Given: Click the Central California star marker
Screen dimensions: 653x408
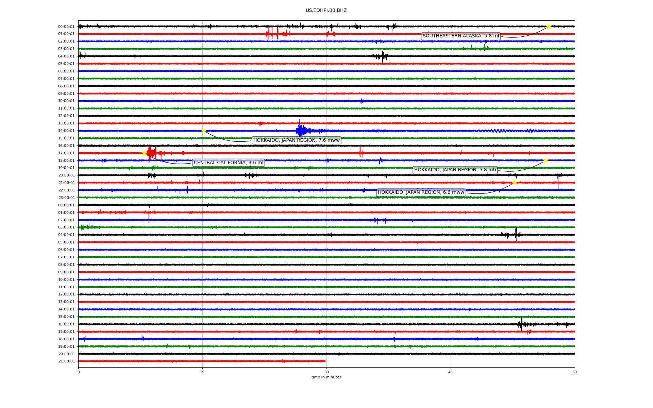Looking at the screenshot, I should (144, 153).
